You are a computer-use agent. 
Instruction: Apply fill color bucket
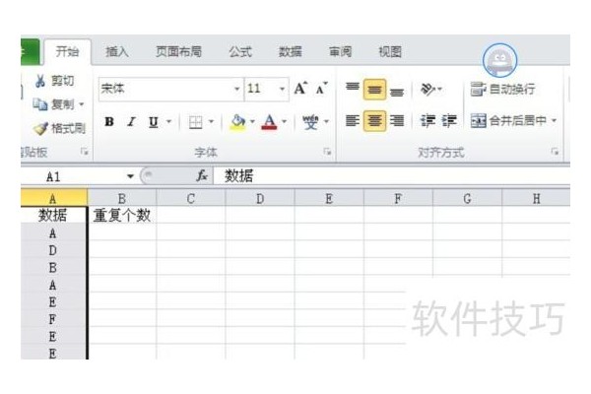click(x=238, y=122)
